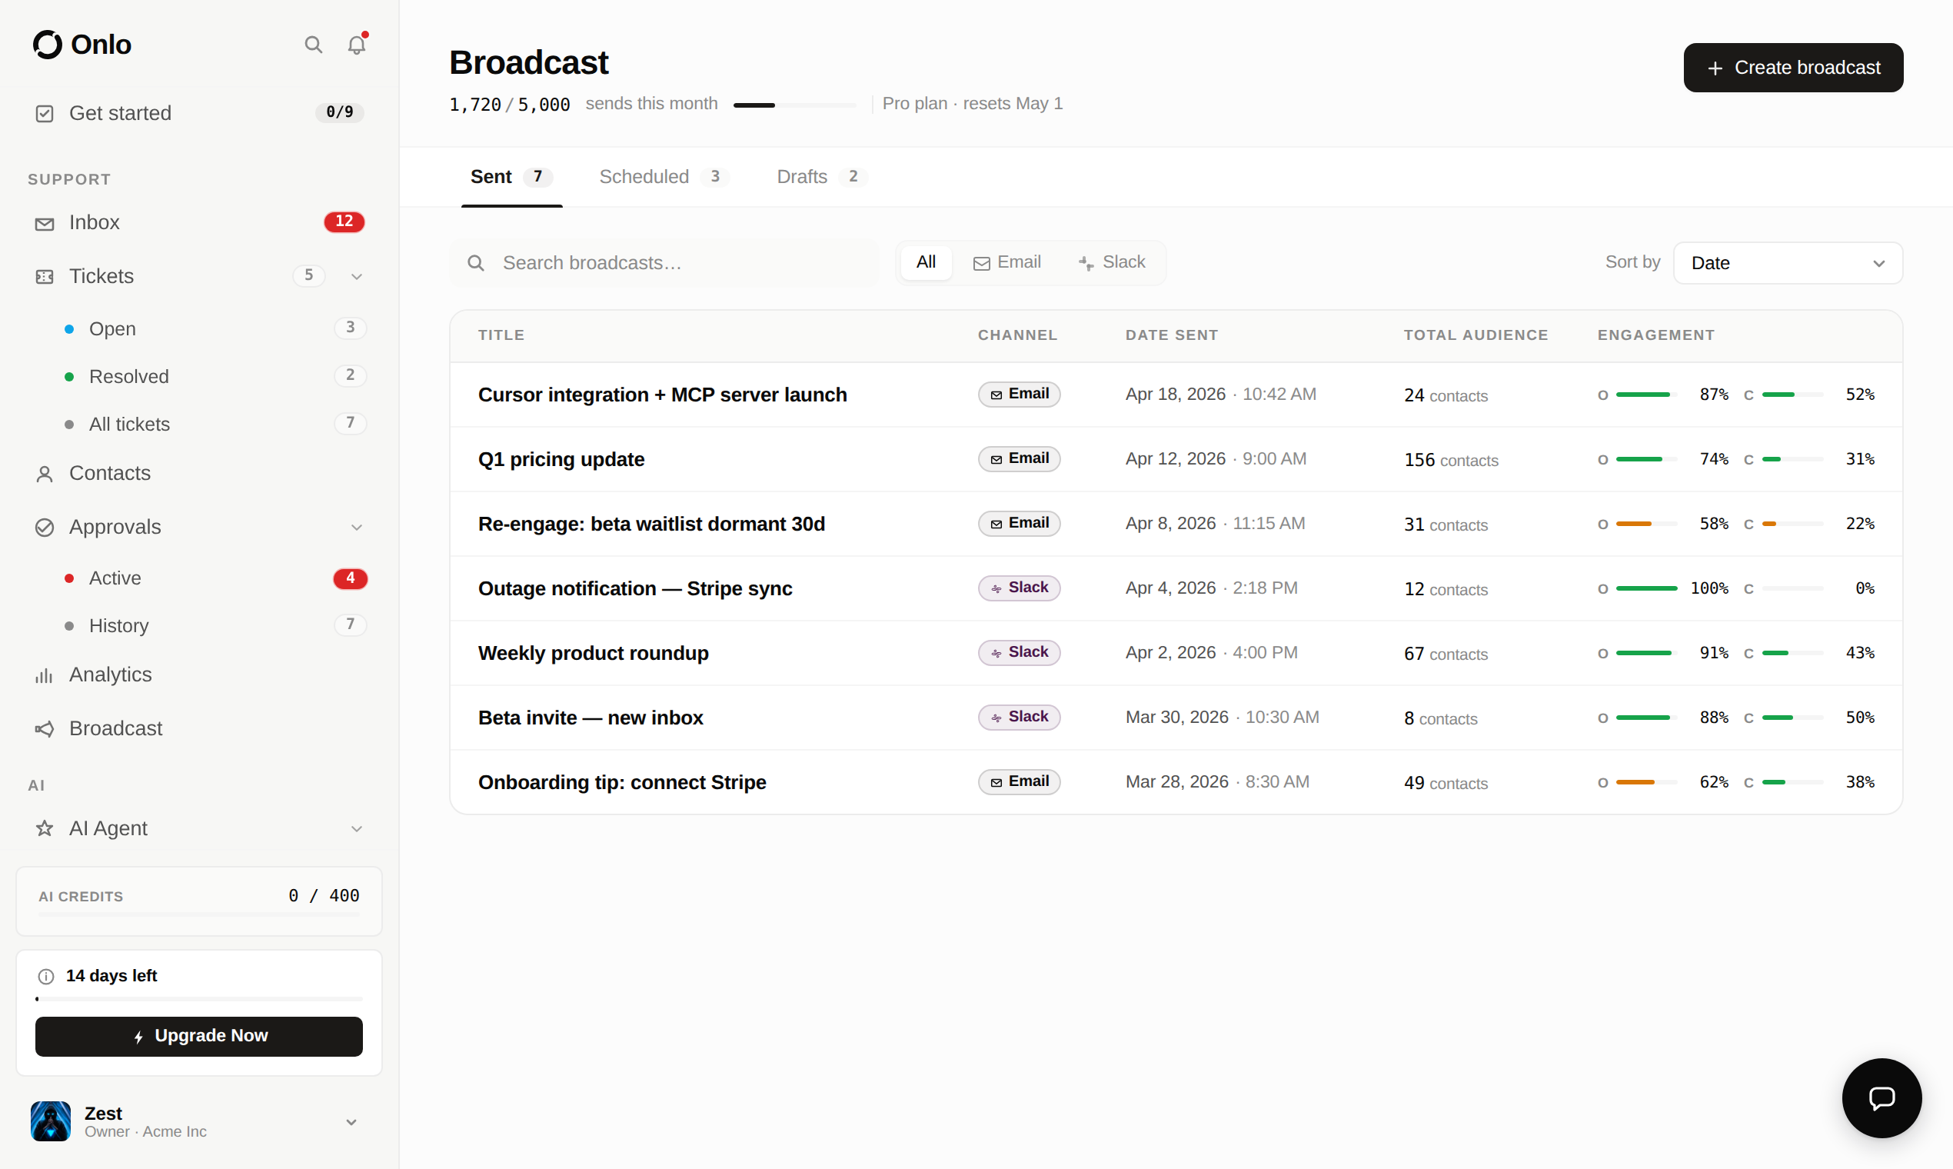Screen dimensions: 1953x1169
Task: Click the TOTAL AUDIENCE column header
Action: coord(1475,335)
